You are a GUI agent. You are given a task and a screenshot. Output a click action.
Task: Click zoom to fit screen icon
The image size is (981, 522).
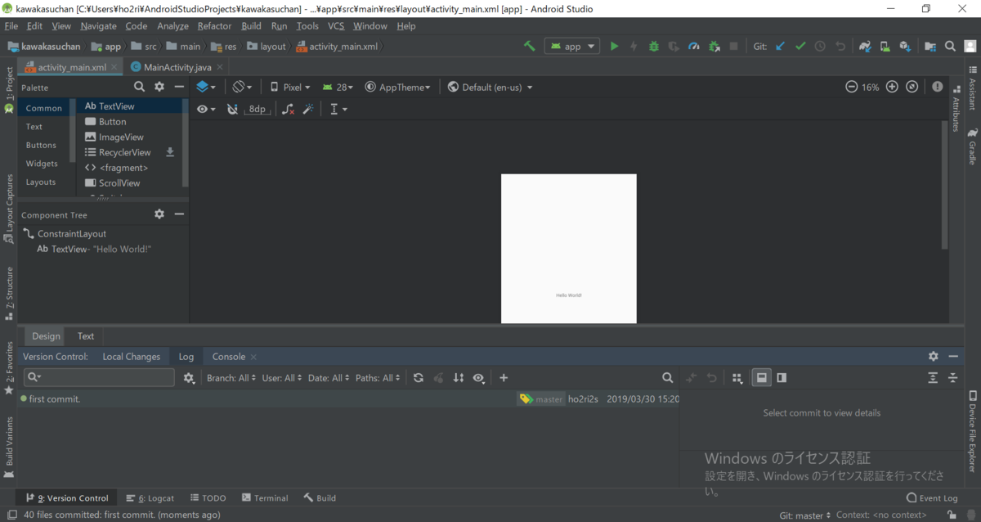pos(912,87)
